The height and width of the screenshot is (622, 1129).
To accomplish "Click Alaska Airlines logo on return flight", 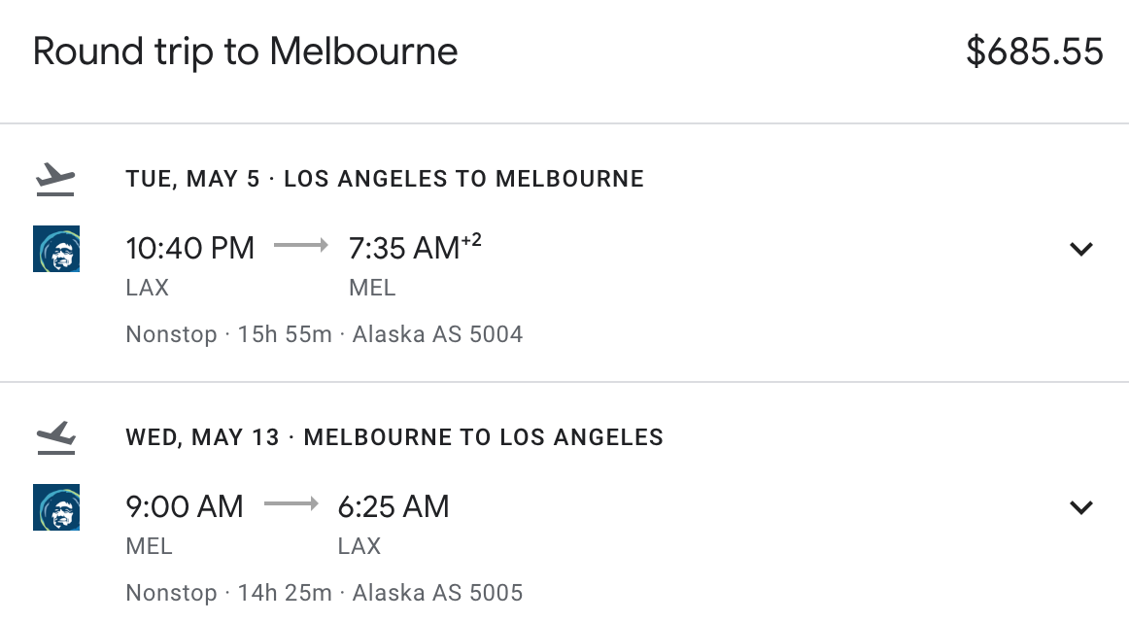I will click(x=56, y=507).
